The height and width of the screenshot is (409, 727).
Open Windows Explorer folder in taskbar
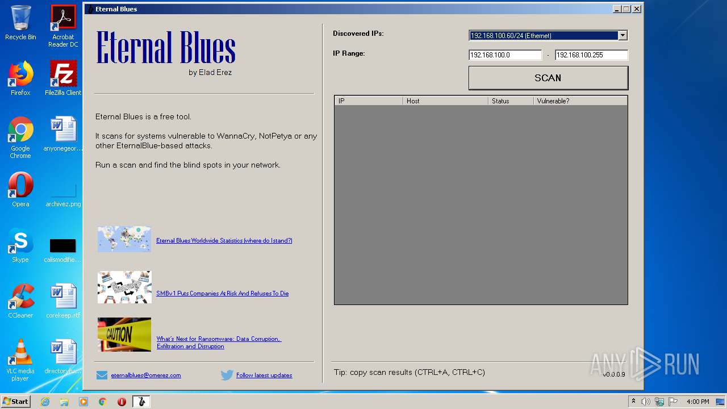[64, 402]
